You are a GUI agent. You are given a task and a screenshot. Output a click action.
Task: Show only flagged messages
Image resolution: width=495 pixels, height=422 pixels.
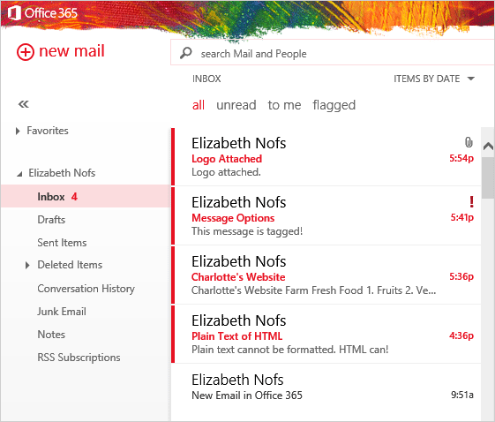click(x=334, y=105)
